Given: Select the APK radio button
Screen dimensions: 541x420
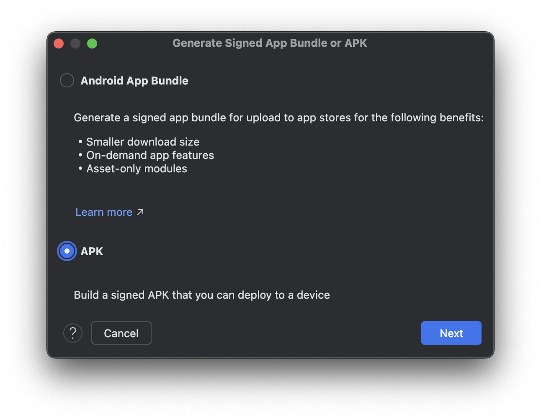Looking at the screenshot, I should coord(67,251).
